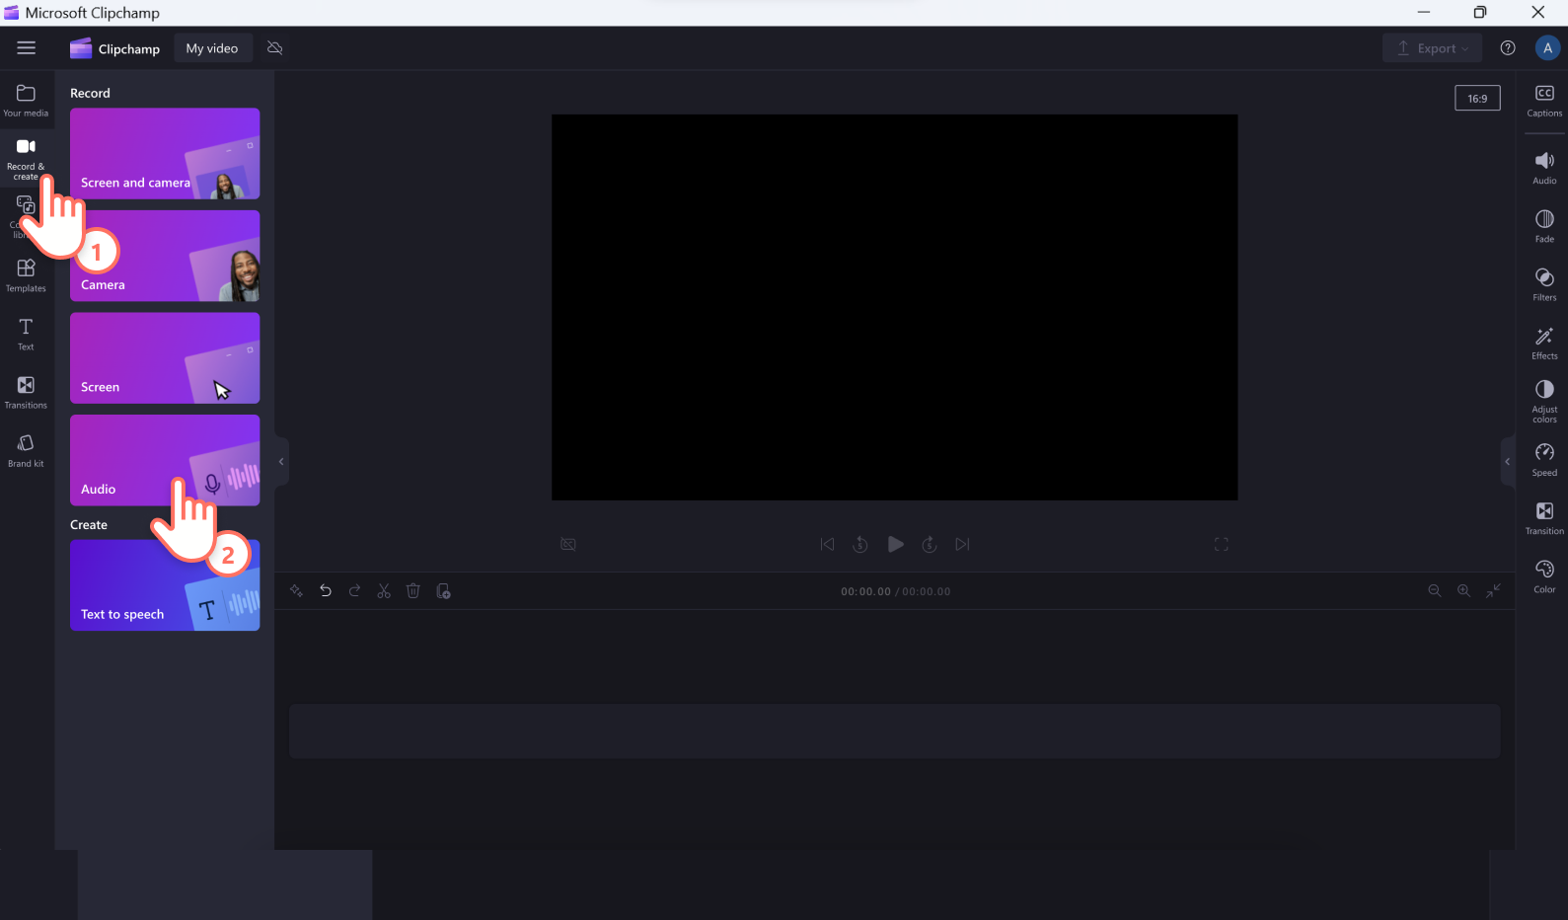Open the Speed panel

tap(1544, 460)
